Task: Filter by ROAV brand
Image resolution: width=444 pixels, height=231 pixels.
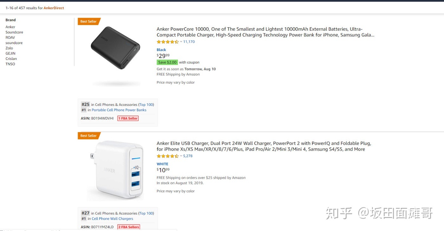Action: tap(10, 37)
